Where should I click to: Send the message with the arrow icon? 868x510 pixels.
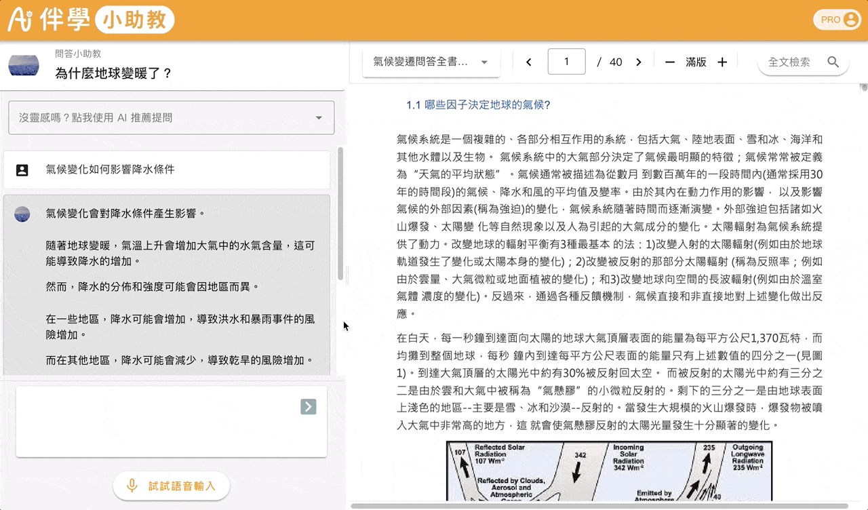308,406
